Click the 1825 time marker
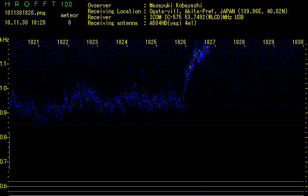 point(151,42)
